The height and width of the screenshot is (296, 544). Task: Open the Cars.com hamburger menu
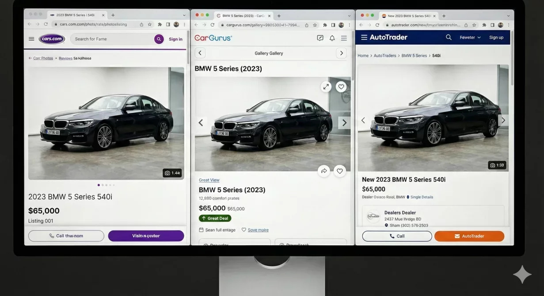(31, 39)
